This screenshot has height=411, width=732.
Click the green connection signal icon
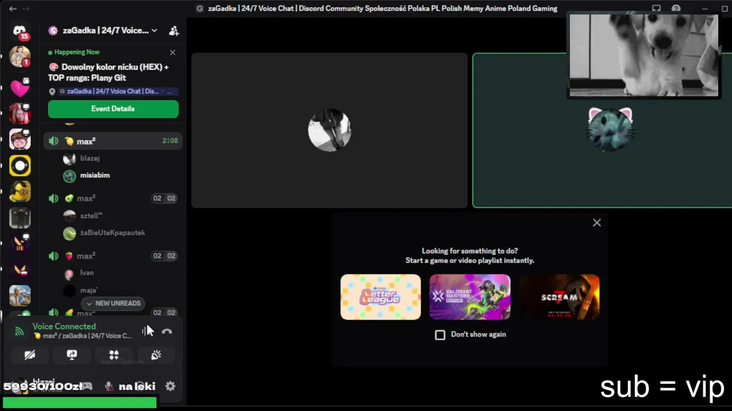point(19,331)
